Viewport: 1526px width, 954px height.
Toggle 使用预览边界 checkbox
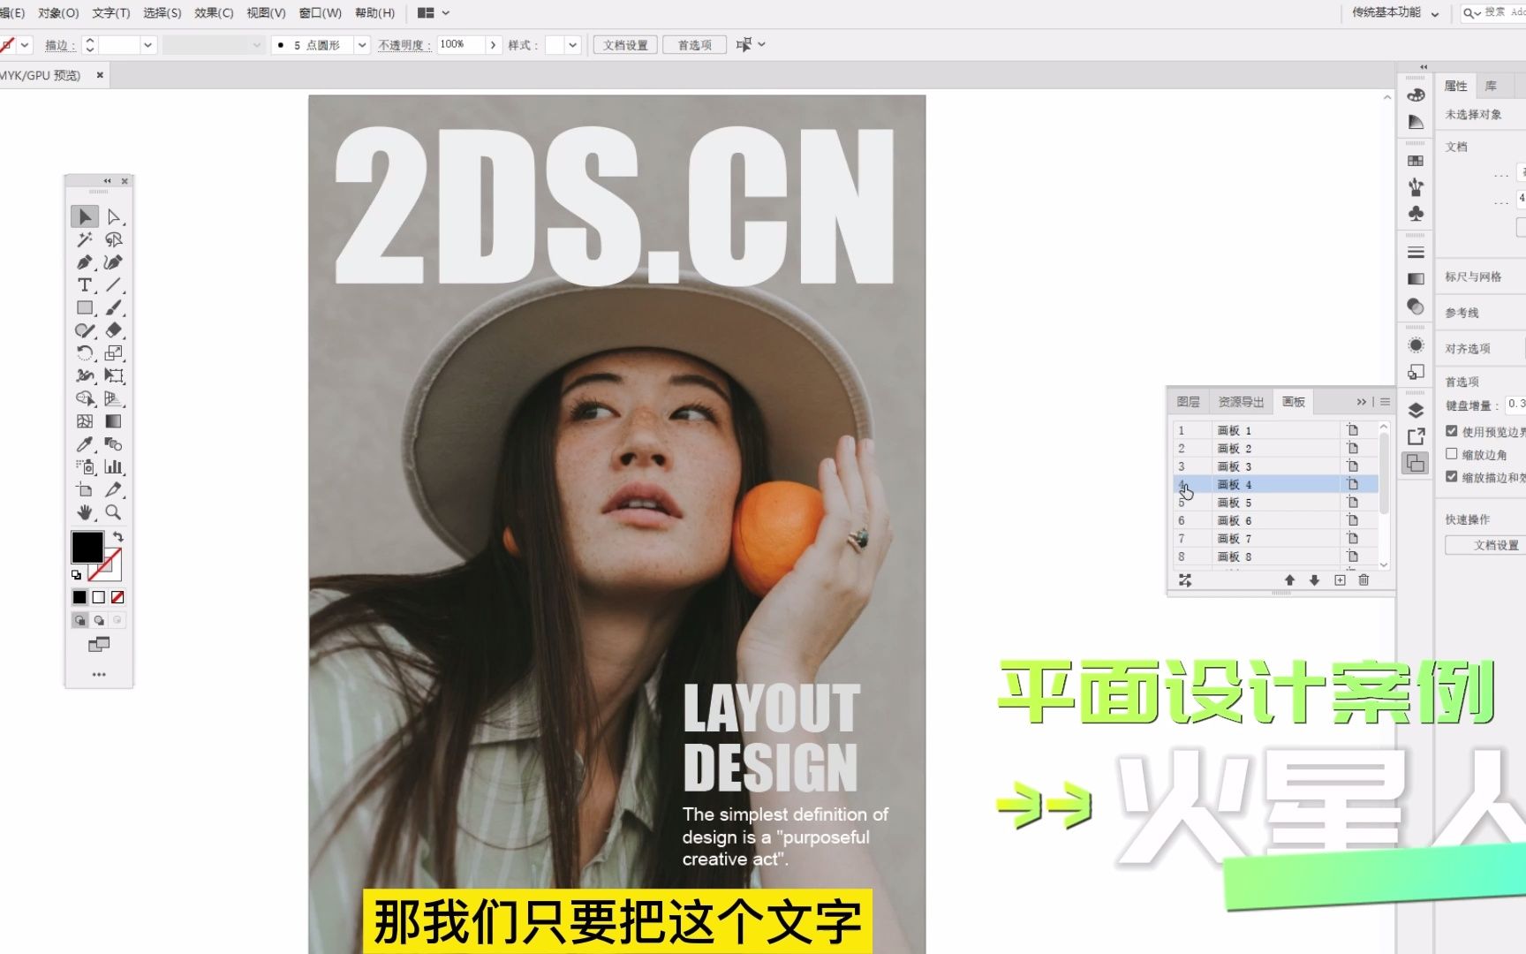tap(1451, 431)
